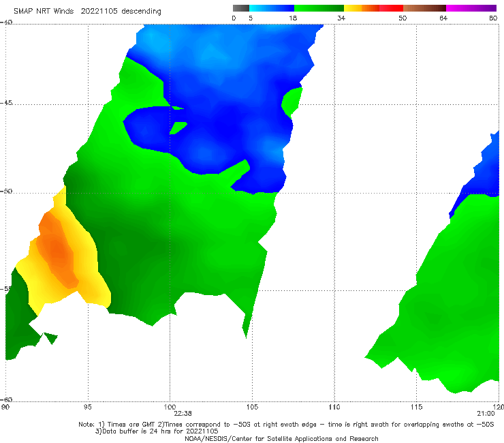Click the '50' label under the color bar
Screen dimensions: 504x443
[403, 18]
